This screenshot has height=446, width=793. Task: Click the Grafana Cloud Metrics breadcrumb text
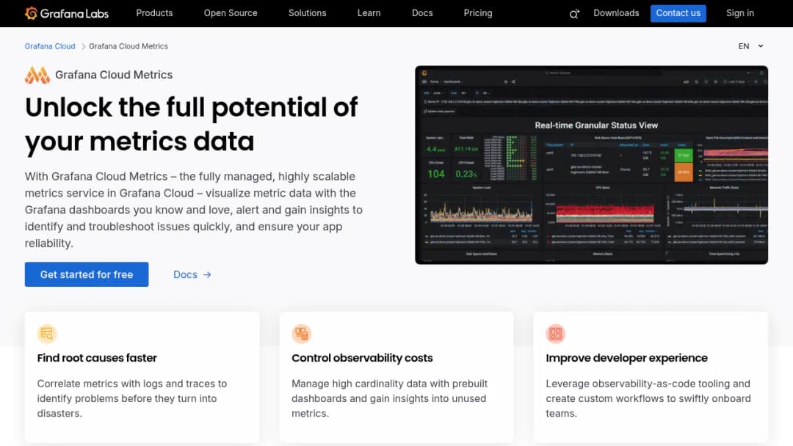128,46
